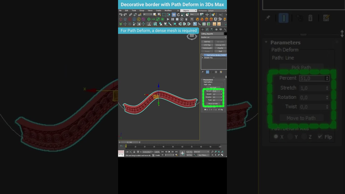
Task: Open the Motion command panel tab
Action: [x=216, y=30]
